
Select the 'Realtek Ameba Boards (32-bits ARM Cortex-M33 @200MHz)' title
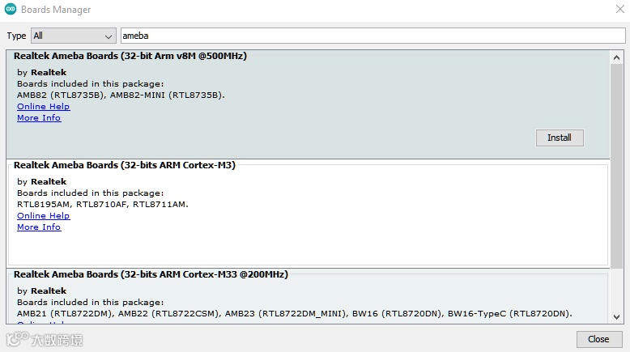151,274
